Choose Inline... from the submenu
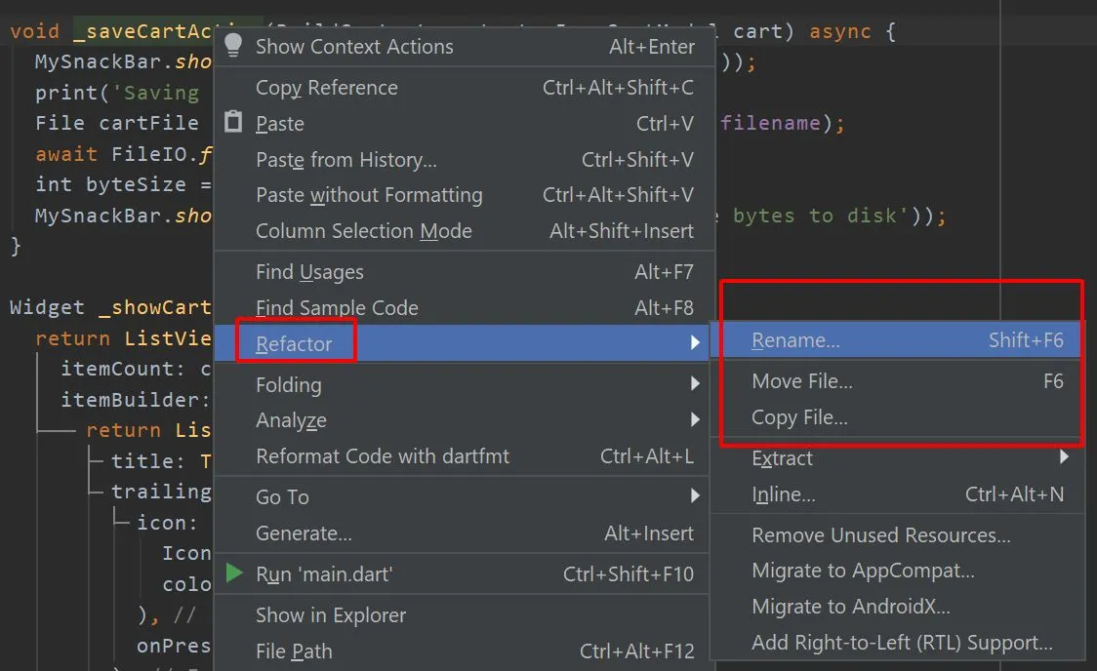1097x671 pixels. [784, 494]
